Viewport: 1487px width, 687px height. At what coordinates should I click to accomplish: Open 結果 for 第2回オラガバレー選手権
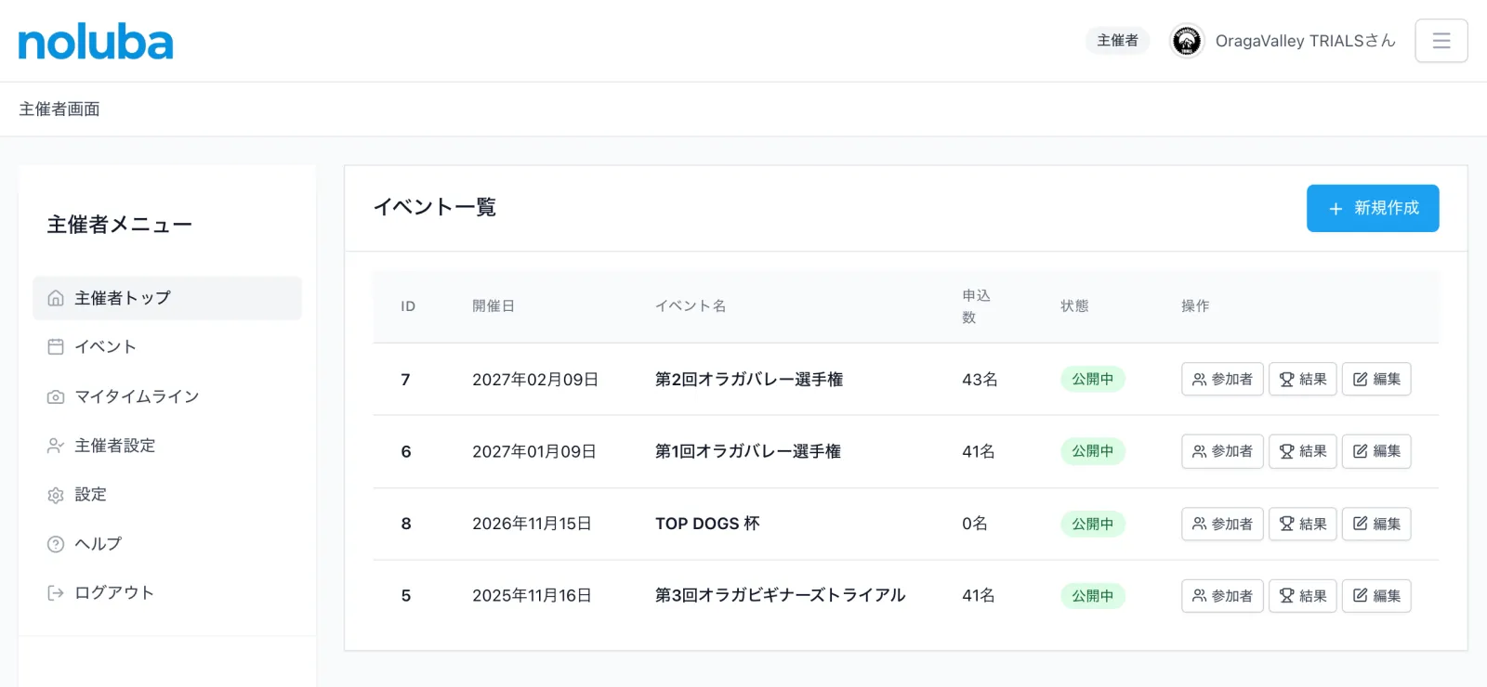tap(1303, 379)
